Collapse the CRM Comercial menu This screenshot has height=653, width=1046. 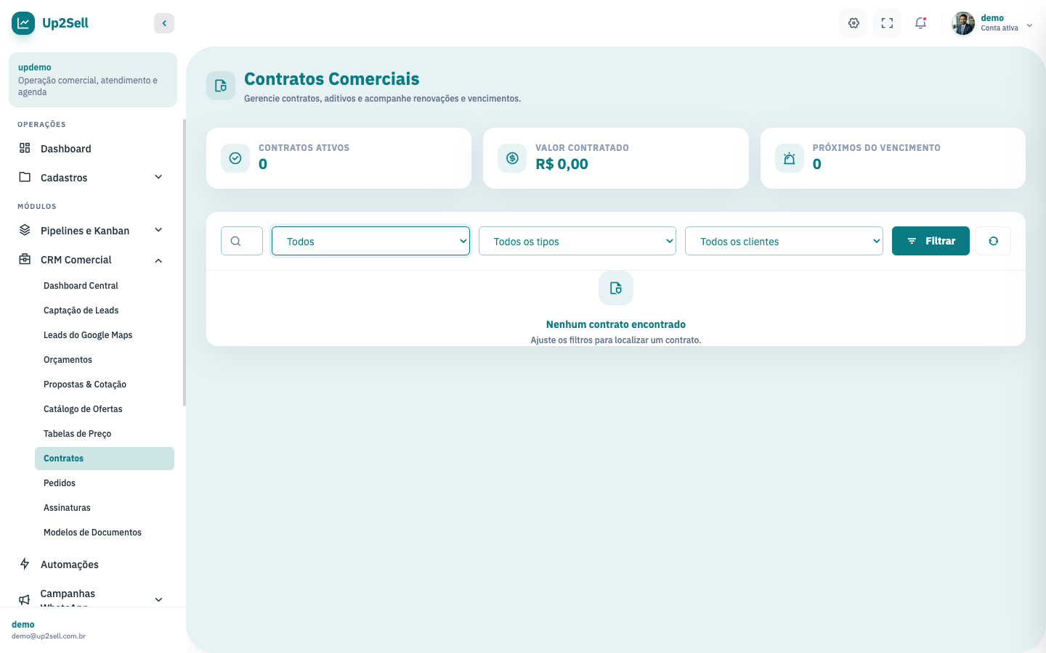coord(93,260)
